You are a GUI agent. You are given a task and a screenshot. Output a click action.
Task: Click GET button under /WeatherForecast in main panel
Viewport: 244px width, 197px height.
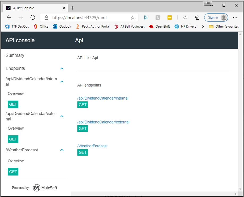coord(83,153)
